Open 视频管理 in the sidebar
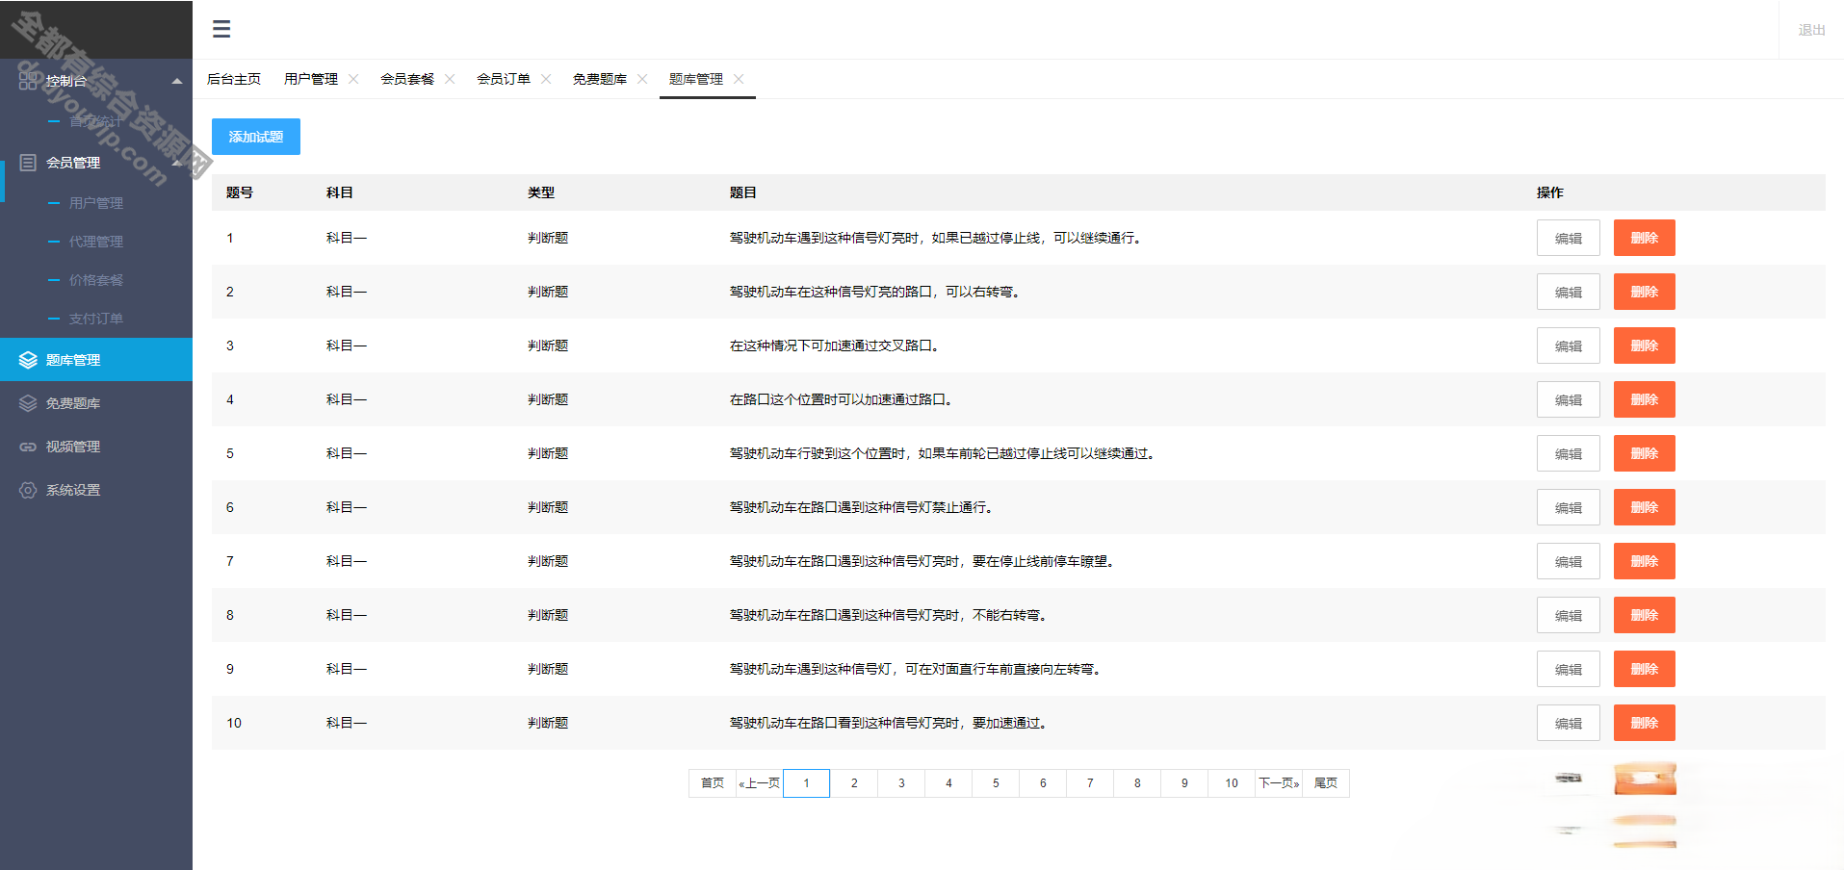 tap(96, 447)
